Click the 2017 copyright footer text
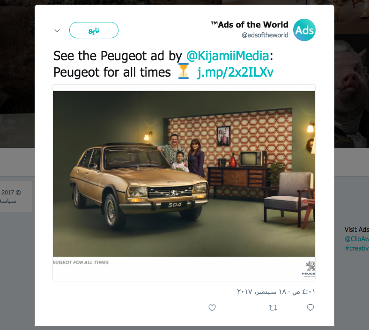Screen dimensions: 369x330 point(11,193)
